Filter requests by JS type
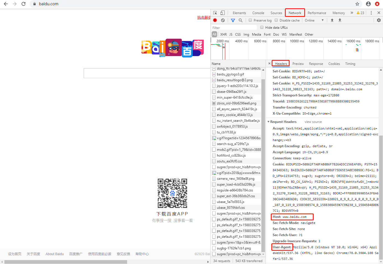Image resolution: width=383 pixels, height=264 pixels. 231,35
